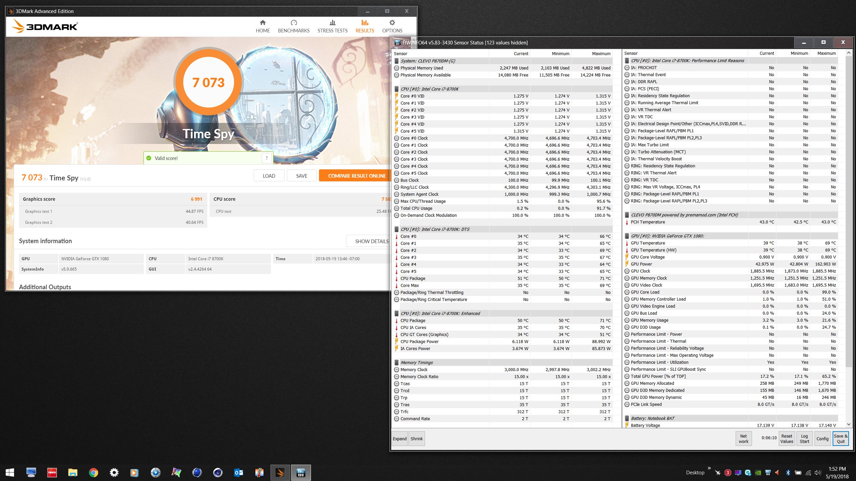The width and height of the screenshot is (856, 481).
Task: Click the Bluetooth tray icon
Action: tap(788, 473)
